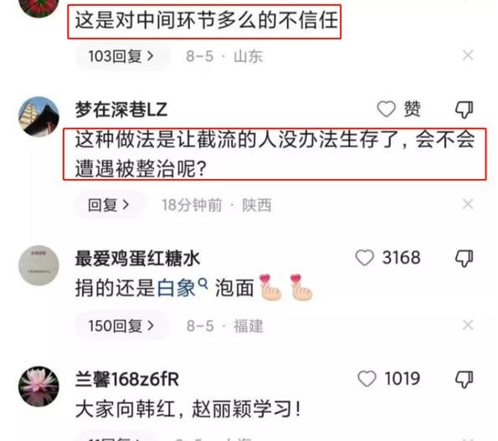
Task: Expand the 150回复 replies
Action: pyautogui.click(x=121, y=326)
